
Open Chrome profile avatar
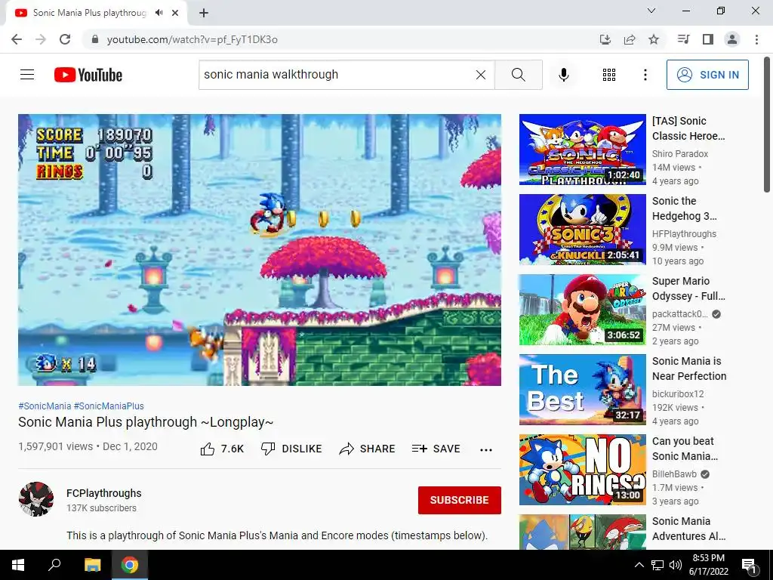[732, 39]
